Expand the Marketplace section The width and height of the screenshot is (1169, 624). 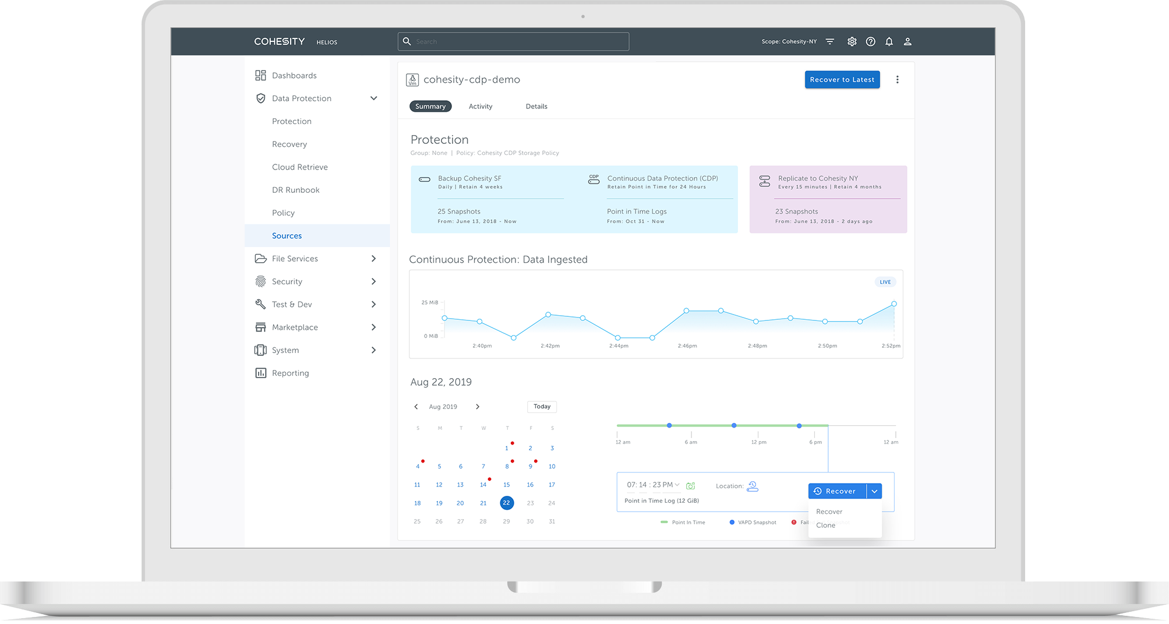point(374,327)
